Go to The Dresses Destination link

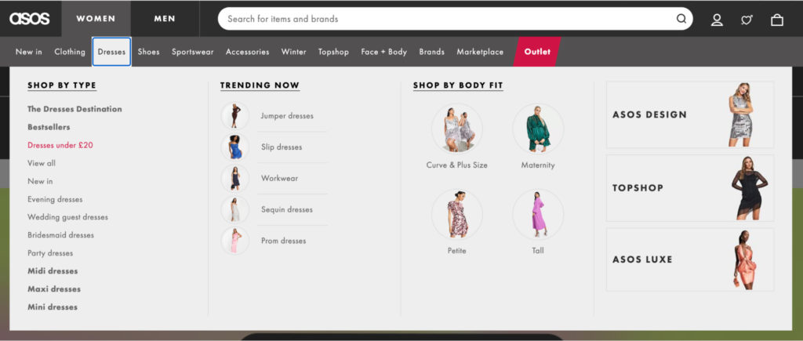[x=74, y=109]
